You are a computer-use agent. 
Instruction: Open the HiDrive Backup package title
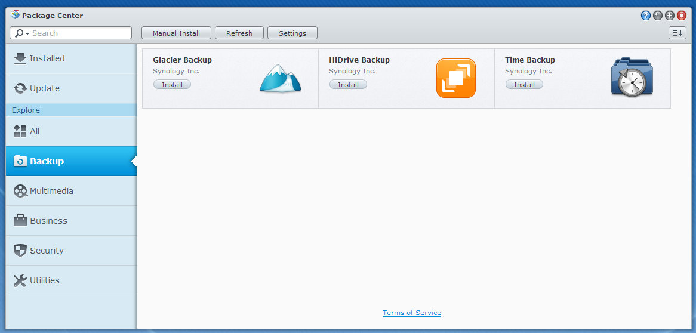click(359, 60)
